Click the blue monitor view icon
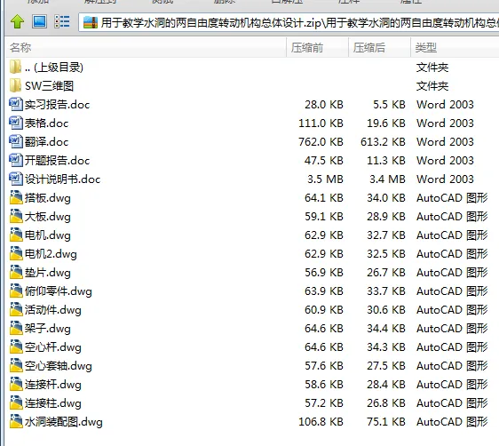Screen dimensions: 499x446 tap(39, 22)
